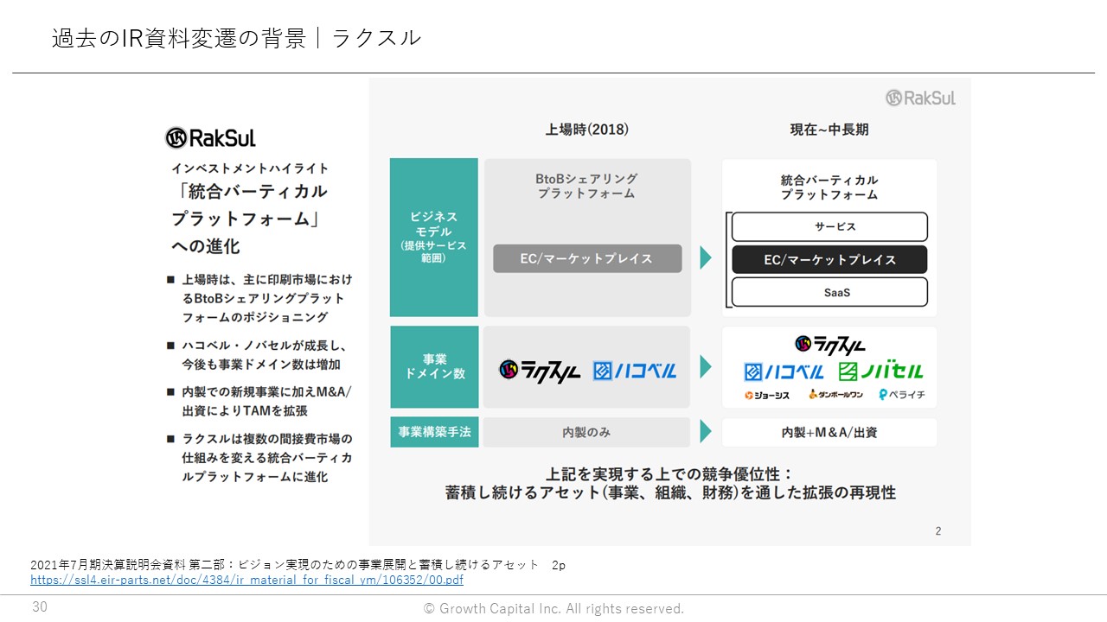Click the small ダンボールワン logo
Screen dimensions: 1107x622
click(835, 395)
